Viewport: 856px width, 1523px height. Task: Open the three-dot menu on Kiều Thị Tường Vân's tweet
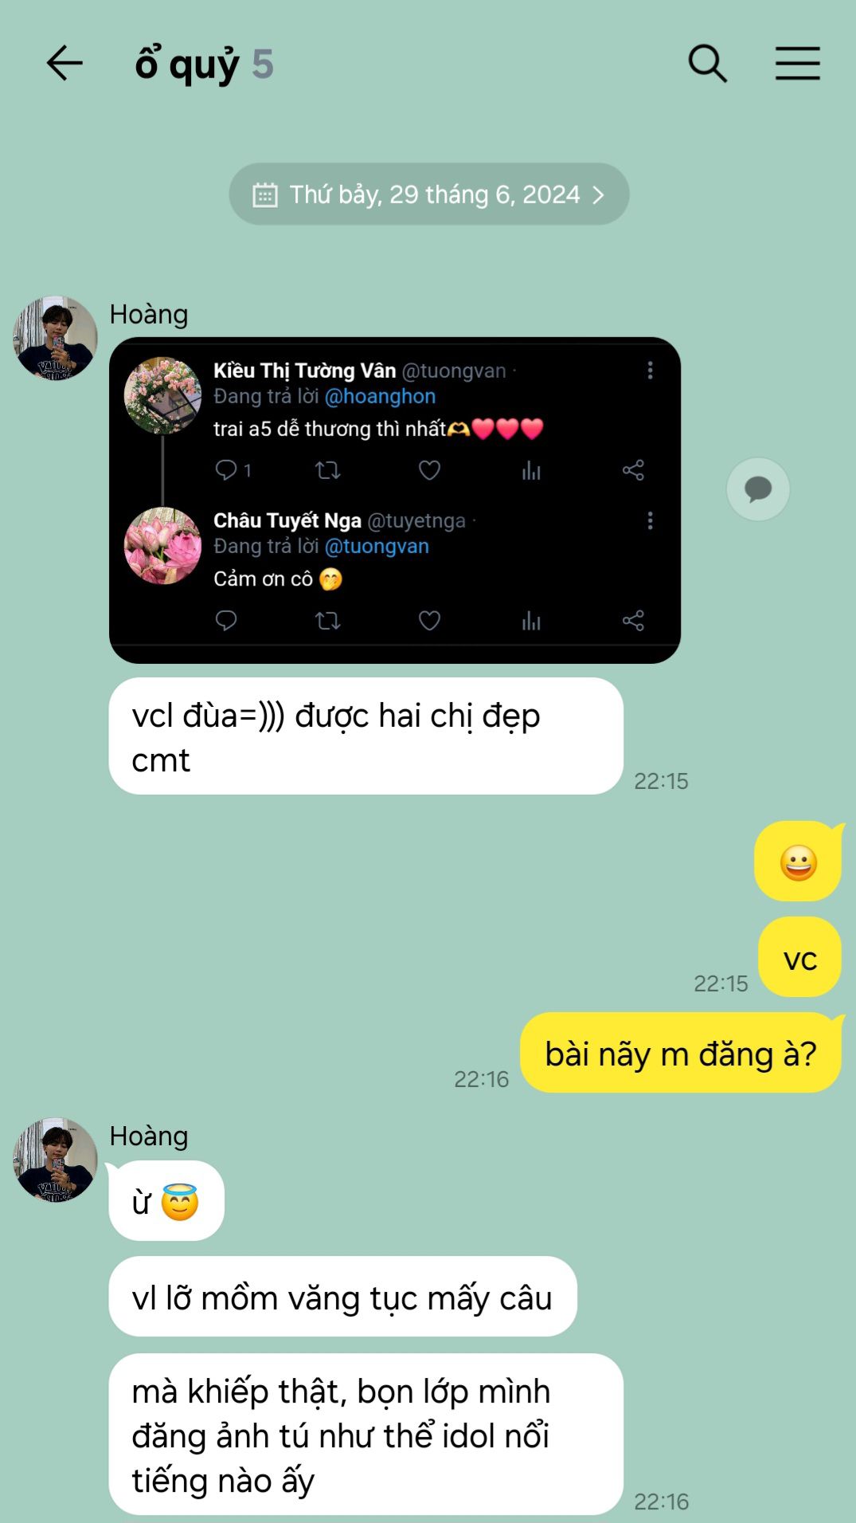click(651, 371)
